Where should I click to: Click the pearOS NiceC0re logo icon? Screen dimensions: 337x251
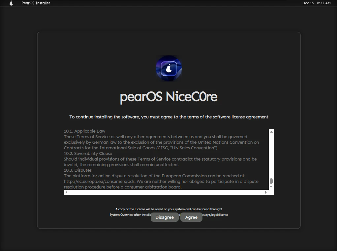coord(169,68)
